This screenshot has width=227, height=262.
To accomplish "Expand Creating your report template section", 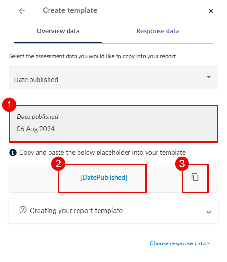I will tap(113, 211).
